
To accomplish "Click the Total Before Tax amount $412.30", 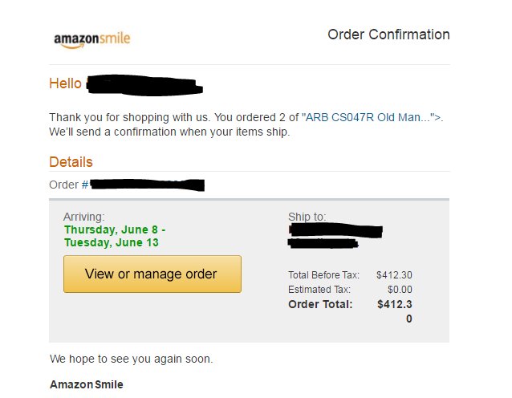I will tap(394, 275).
